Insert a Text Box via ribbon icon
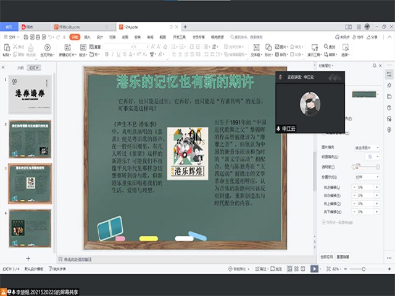The image size is (395, 296). pos(256,47)
